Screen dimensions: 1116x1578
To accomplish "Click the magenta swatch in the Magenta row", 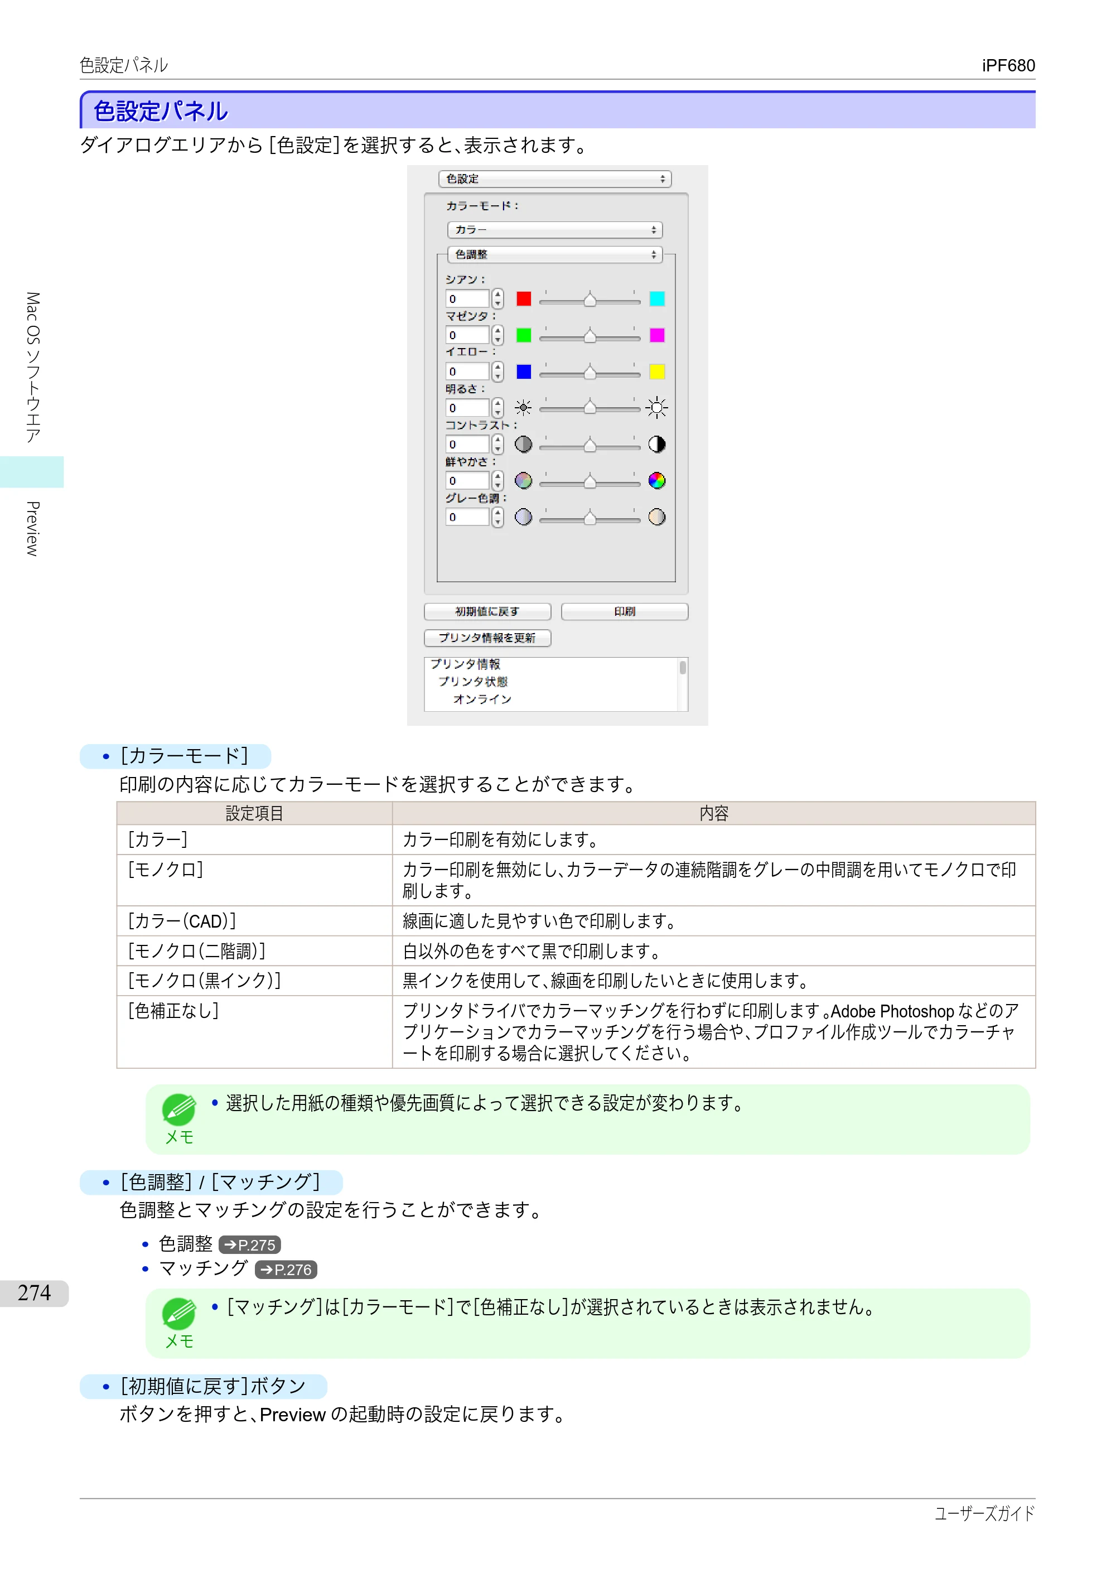I will pyautogui.click(x=657, y=335).
